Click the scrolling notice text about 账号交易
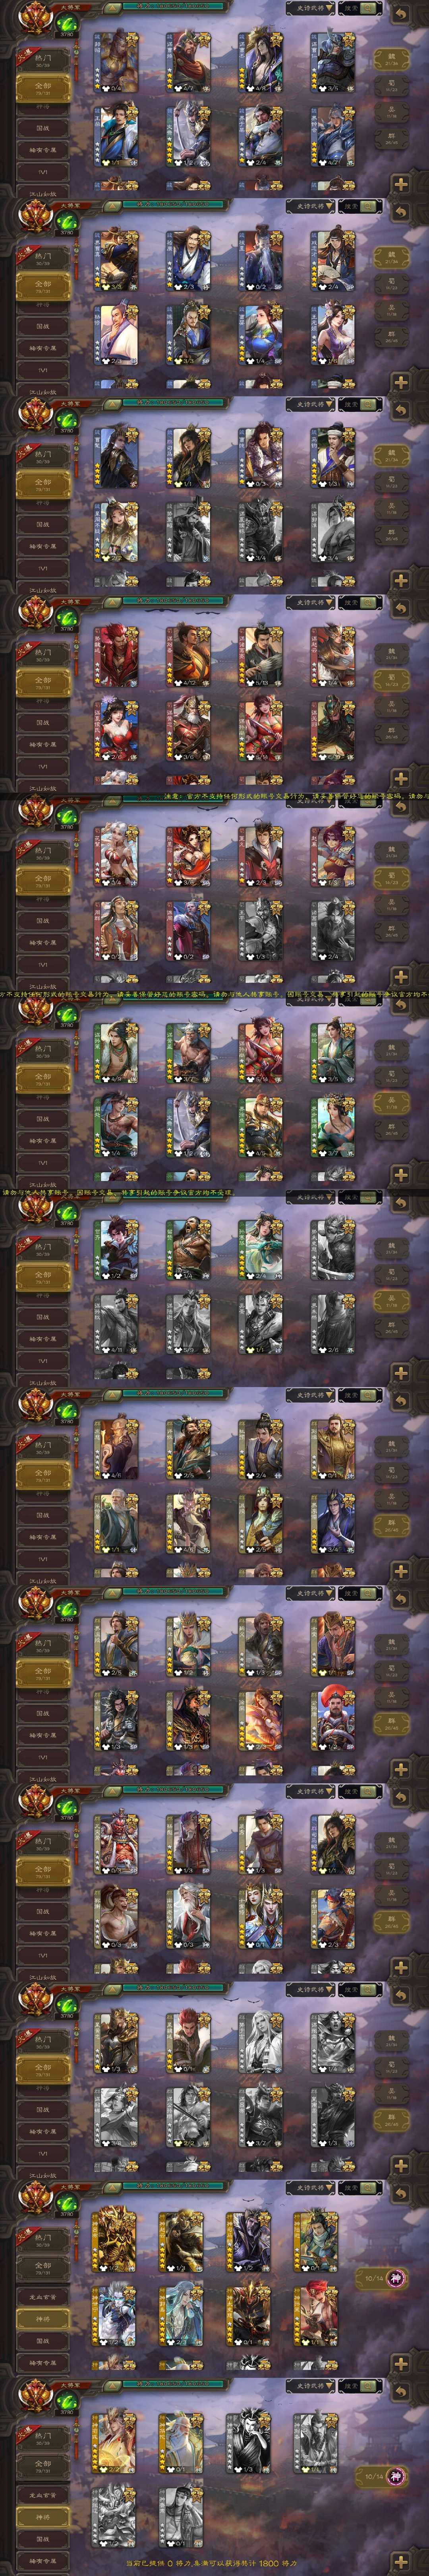This screenshot has height=2576, width=429. (295, 797)
